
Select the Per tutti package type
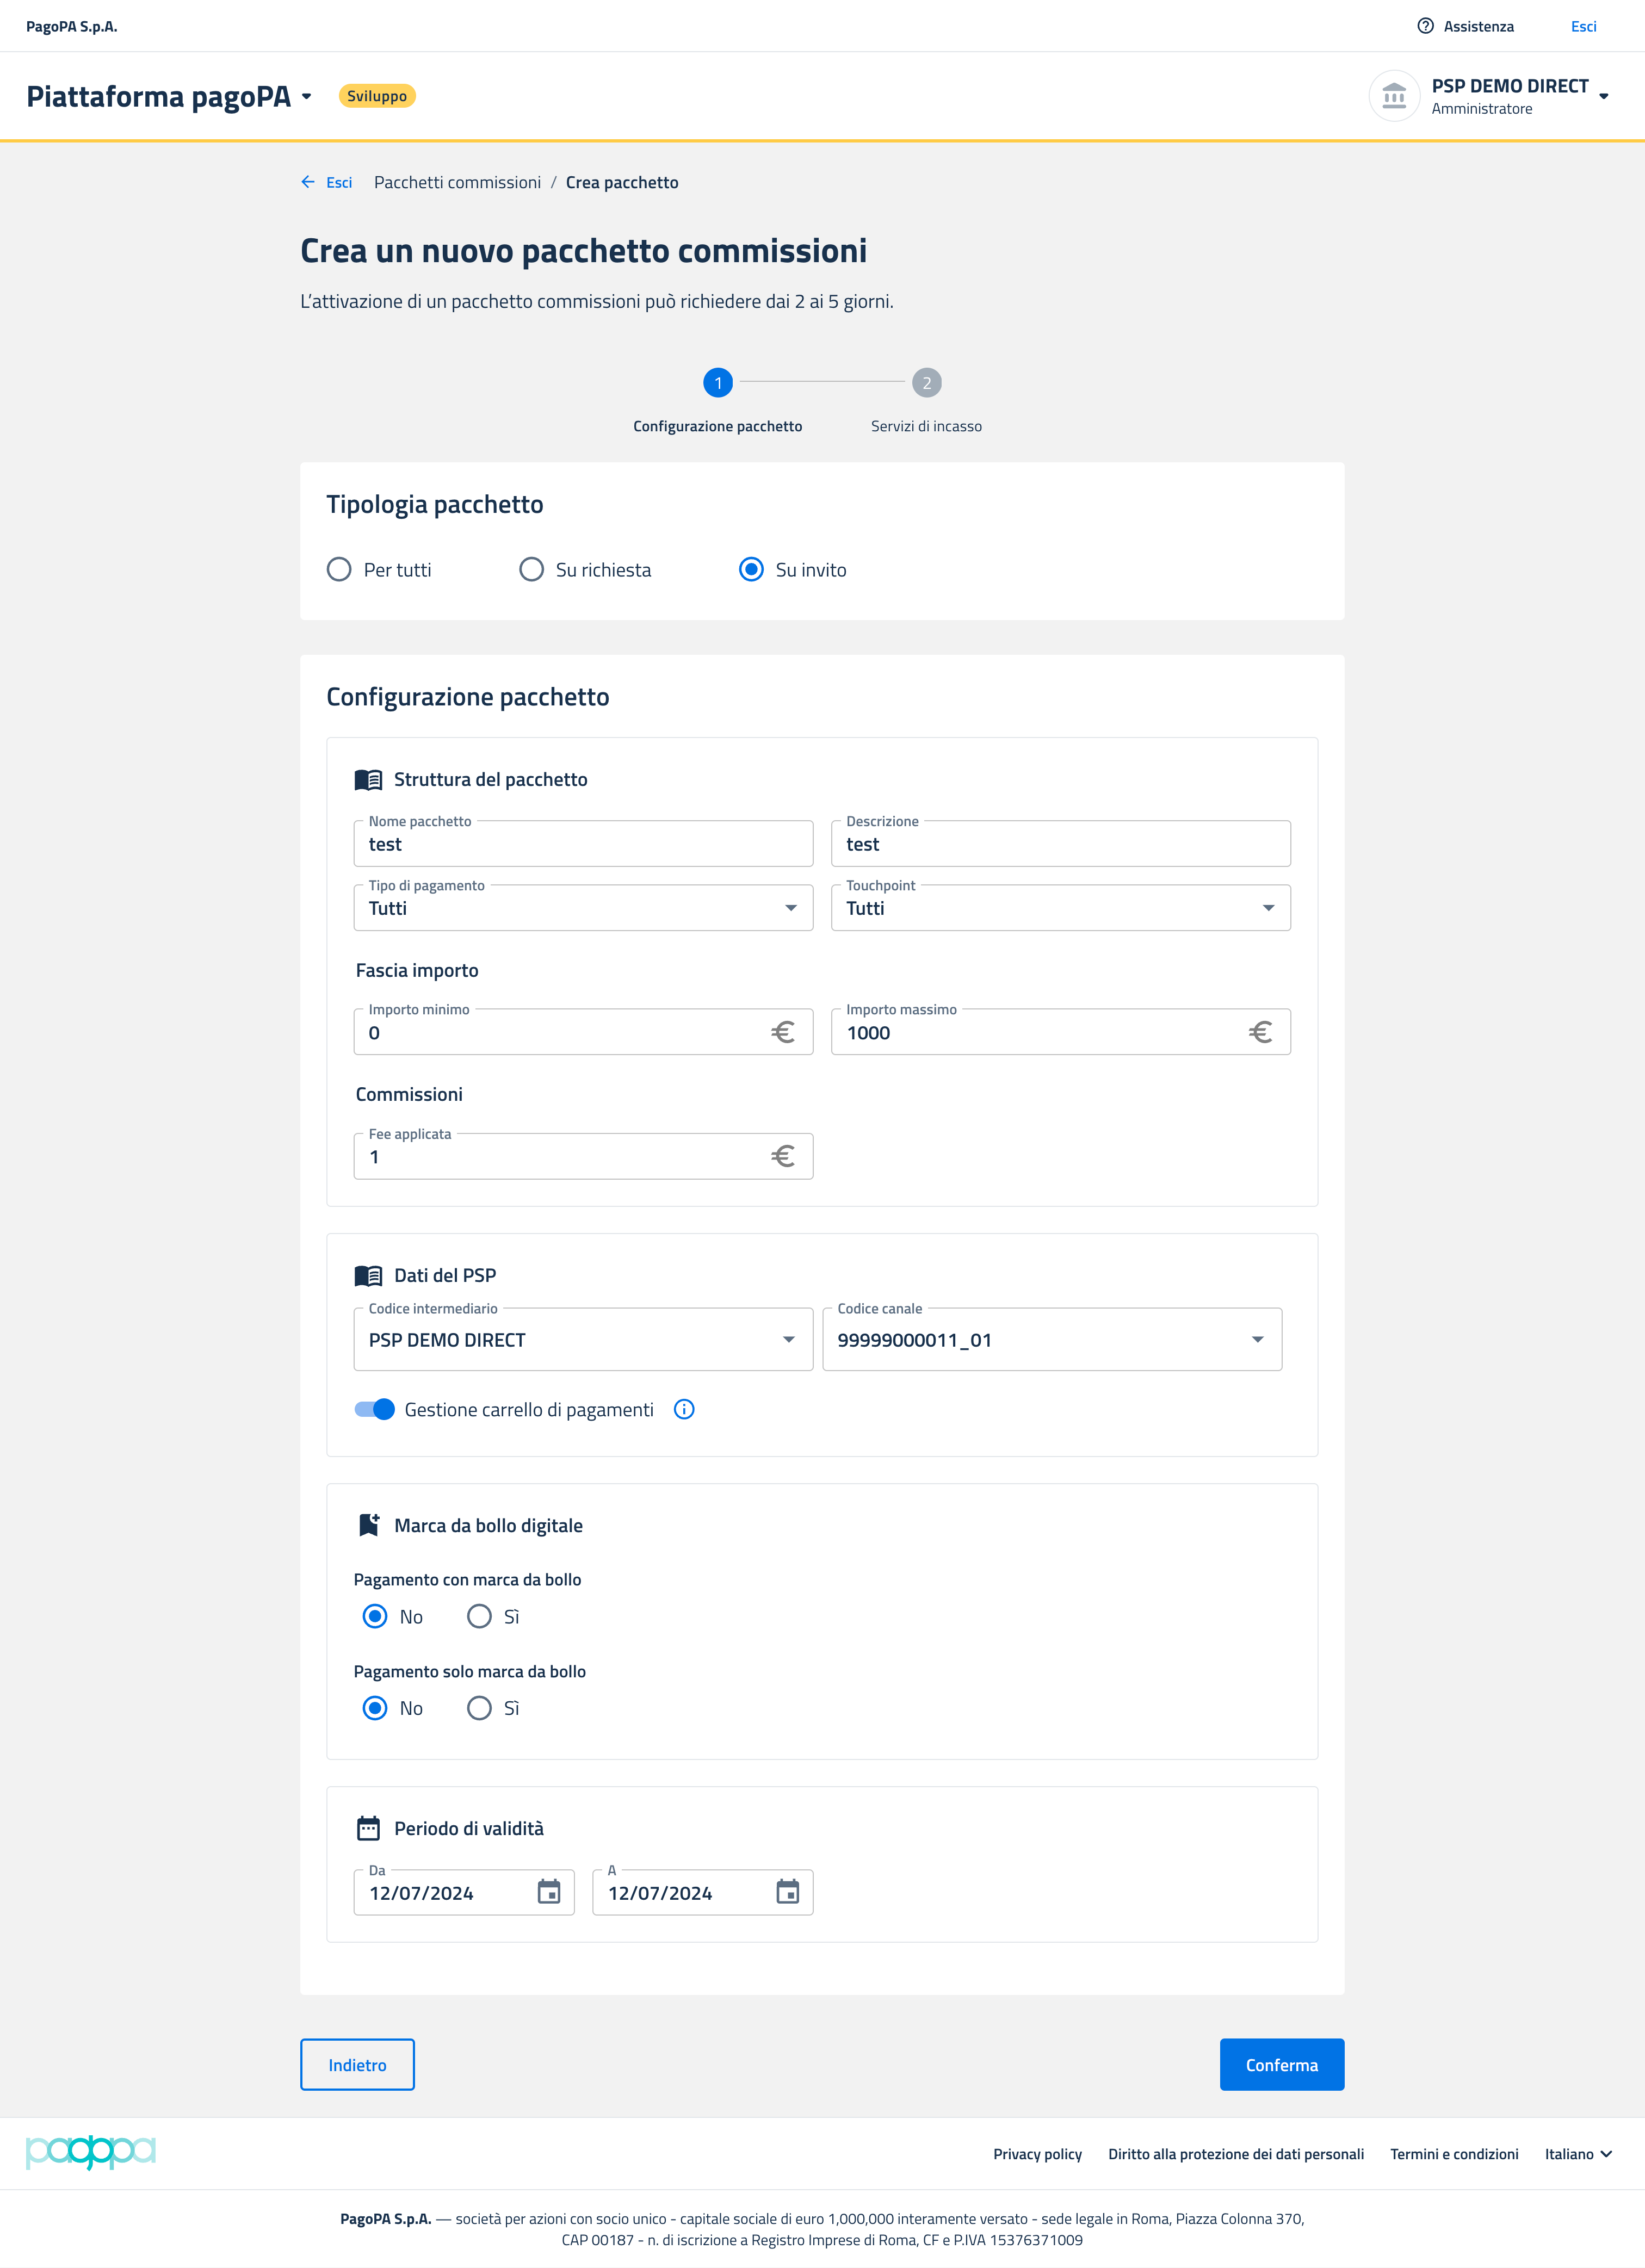coord(340,570)
